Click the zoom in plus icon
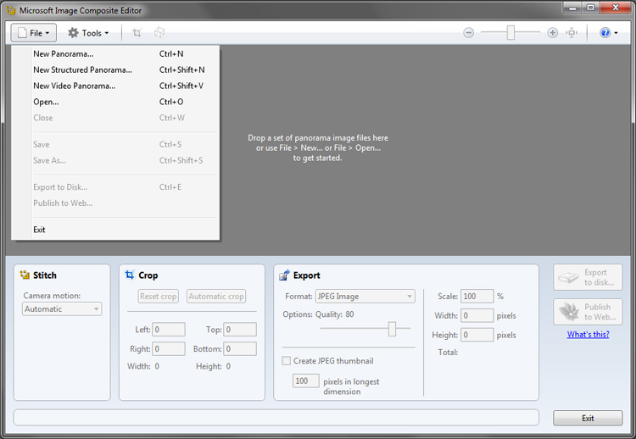Viewport: 636px width, 439px height. pyautogui.click(x=553, y=33)
